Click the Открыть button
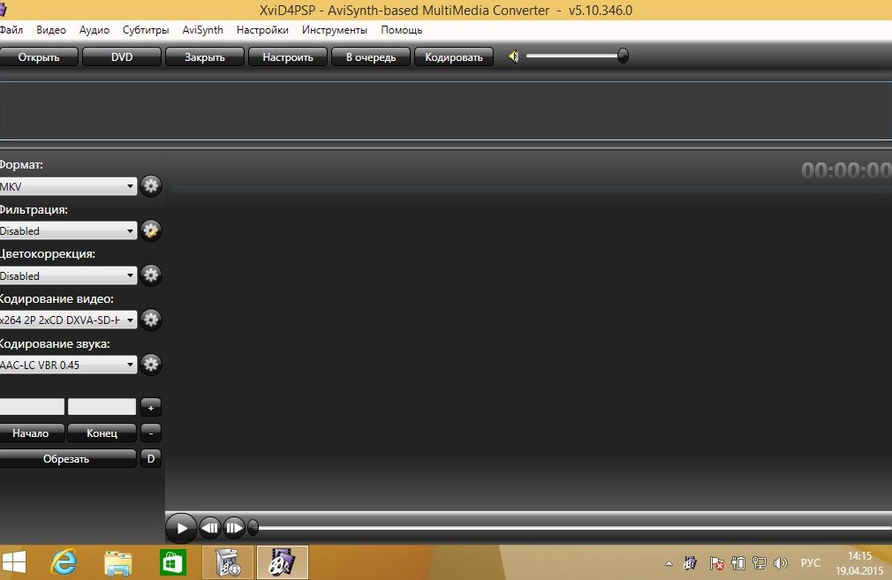 pos(39,56)
